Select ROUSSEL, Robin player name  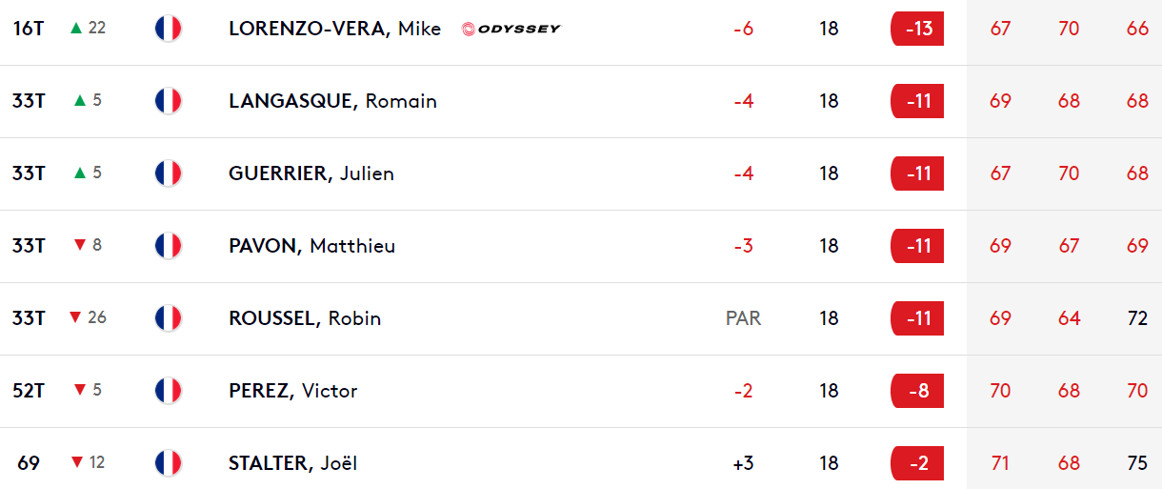coord(305,318)
